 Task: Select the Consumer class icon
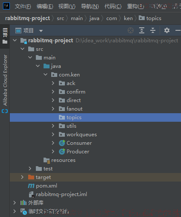(x=62, y=143)
